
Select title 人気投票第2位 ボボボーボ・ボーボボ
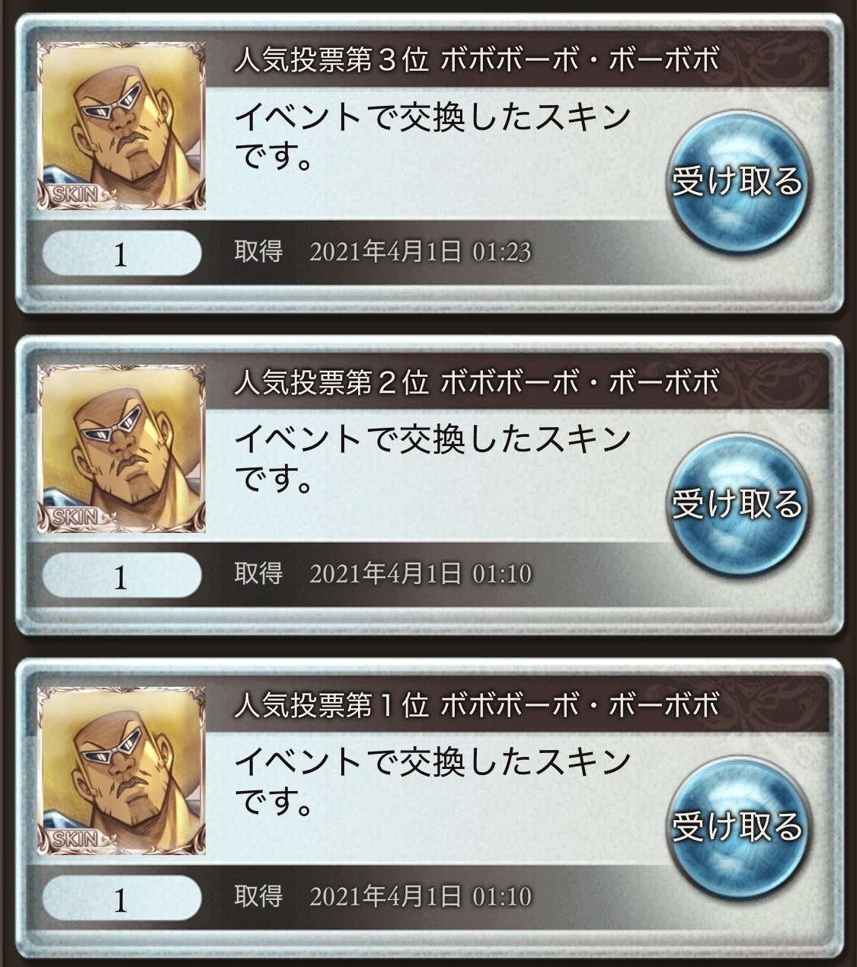(x=476, y=383)
